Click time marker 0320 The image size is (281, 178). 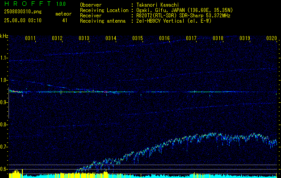click(272, 38)
